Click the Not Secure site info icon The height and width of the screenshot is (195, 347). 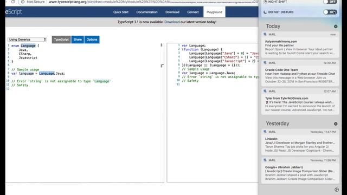(x=23, y=2)
